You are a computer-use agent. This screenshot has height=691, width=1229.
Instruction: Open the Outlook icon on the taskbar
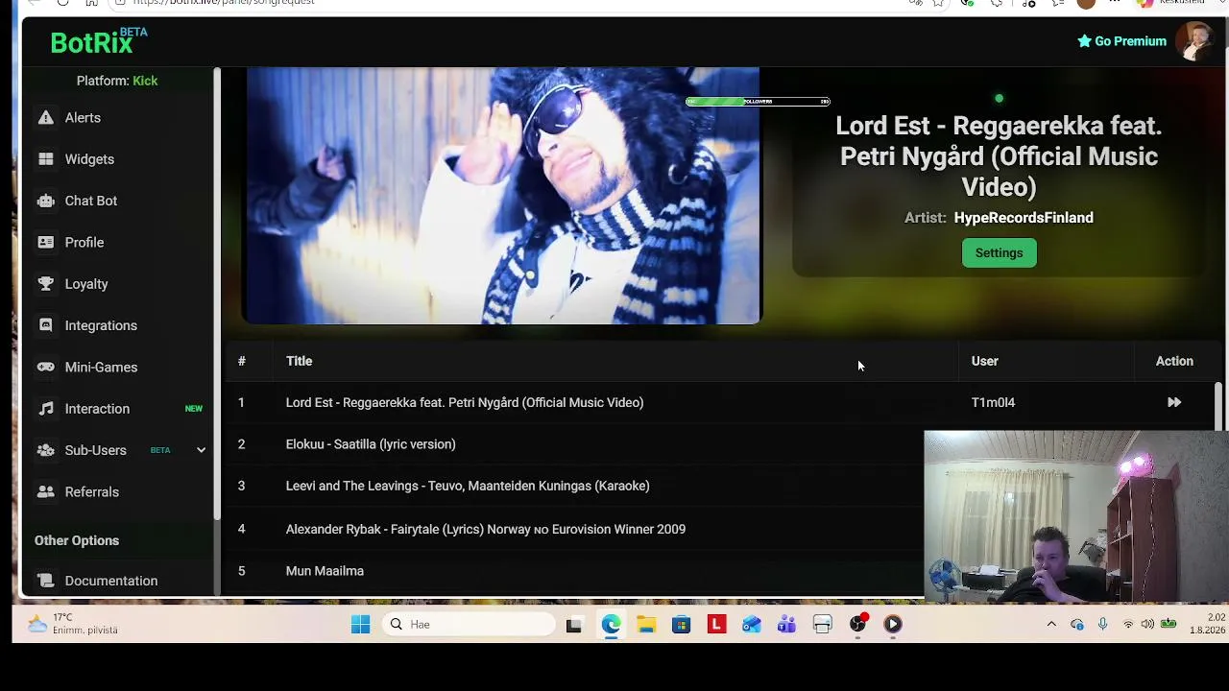751,625
